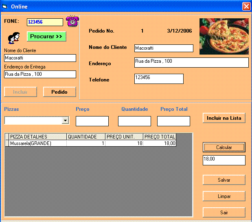Click the two people customers icon
252x222 pixels.
click(x=14, y=38)
